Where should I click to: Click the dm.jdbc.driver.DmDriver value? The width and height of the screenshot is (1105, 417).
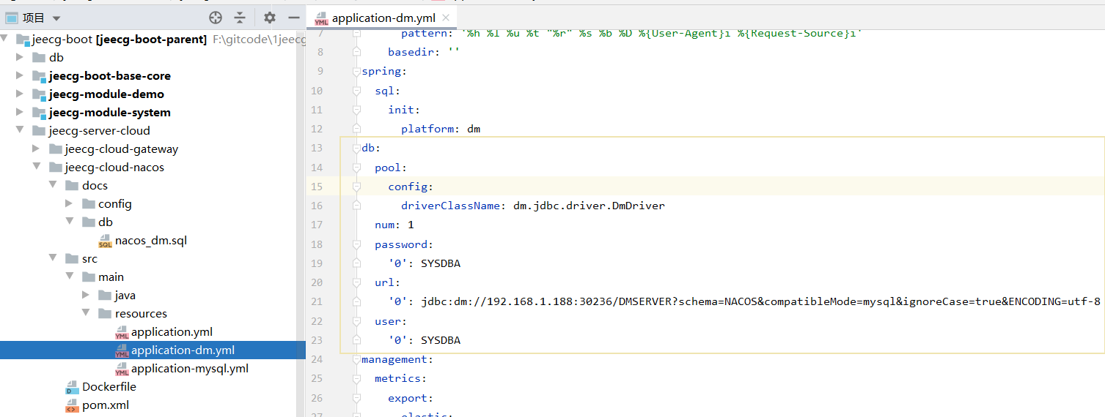click(x=589, y=206)
